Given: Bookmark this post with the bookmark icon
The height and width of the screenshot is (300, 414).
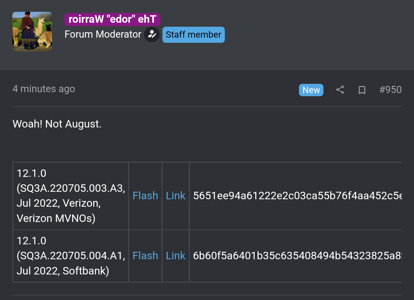Looking at the screenshot, I should click(x=362, y=90).
